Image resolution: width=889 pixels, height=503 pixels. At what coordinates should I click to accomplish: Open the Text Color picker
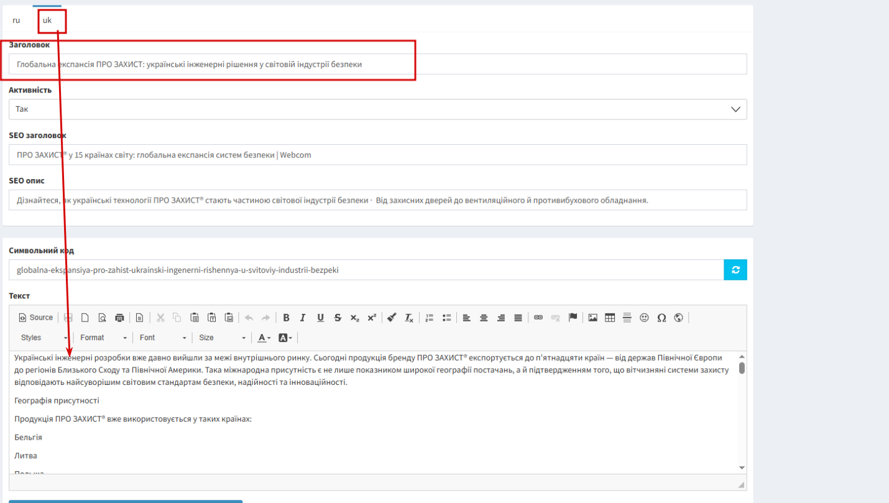pyautogui.click(x=264, y=338)
